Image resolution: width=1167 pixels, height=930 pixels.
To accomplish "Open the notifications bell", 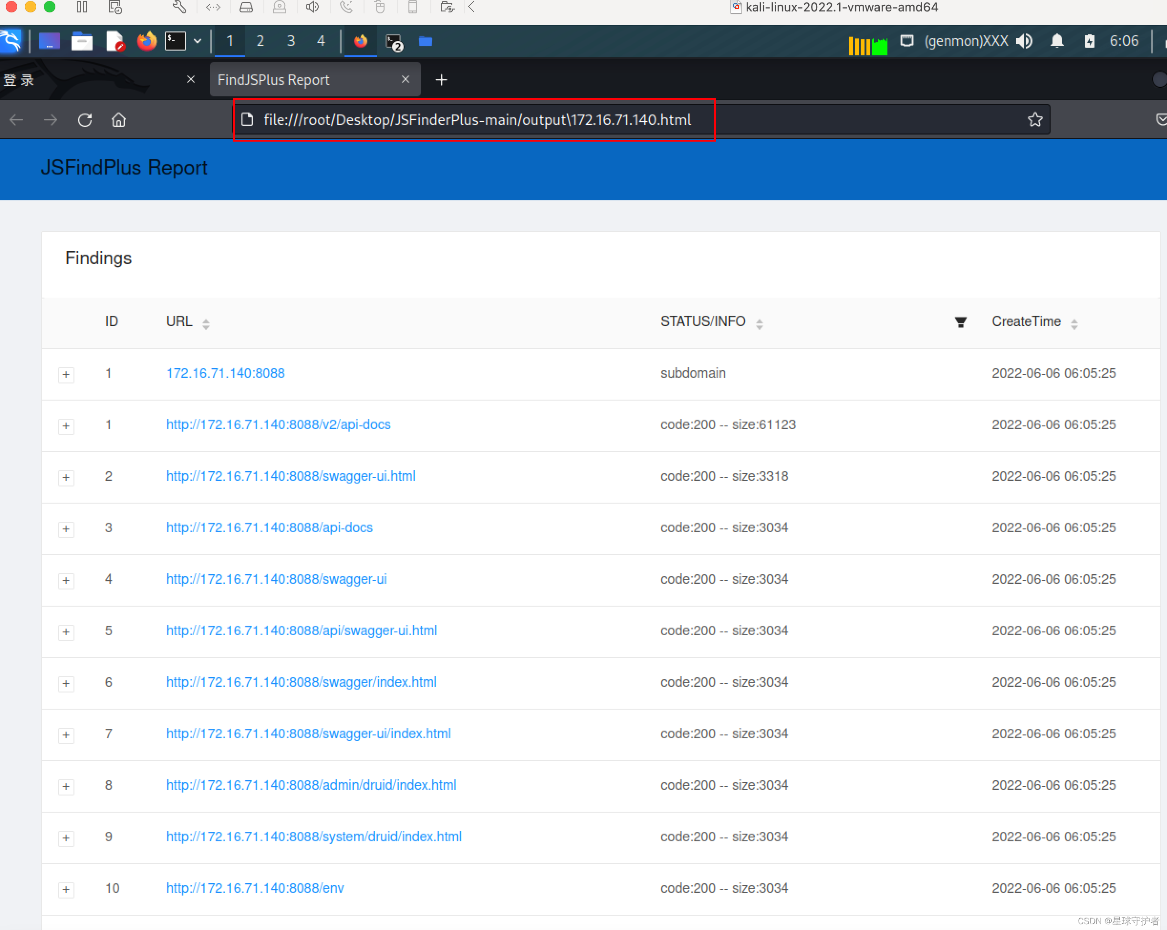I will tap(1057, 41).
